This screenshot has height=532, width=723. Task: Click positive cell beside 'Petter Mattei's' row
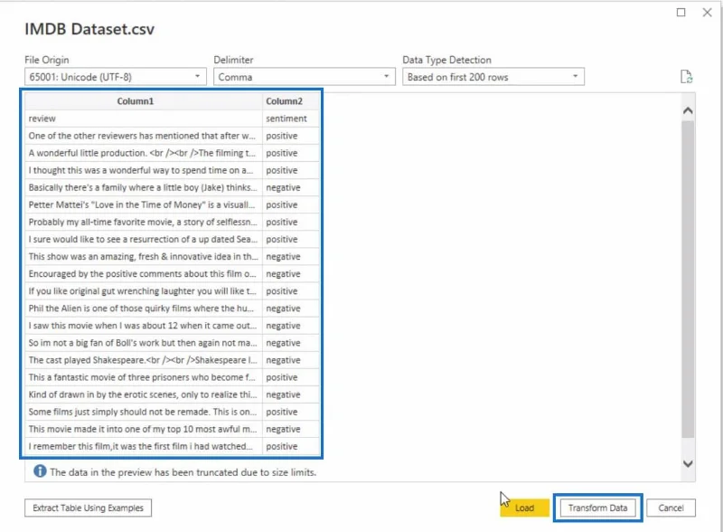pyautogui.click(x=291, y=204)
